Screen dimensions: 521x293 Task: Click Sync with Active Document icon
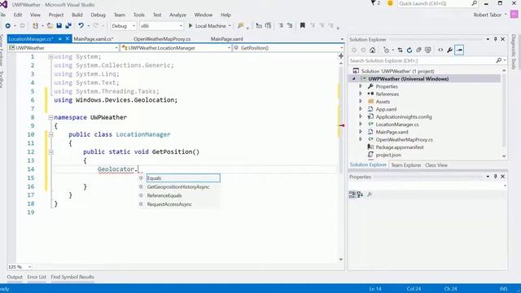(x=400, y=50)
